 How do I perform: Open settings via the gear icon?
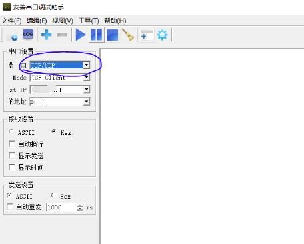pos(162,35)
